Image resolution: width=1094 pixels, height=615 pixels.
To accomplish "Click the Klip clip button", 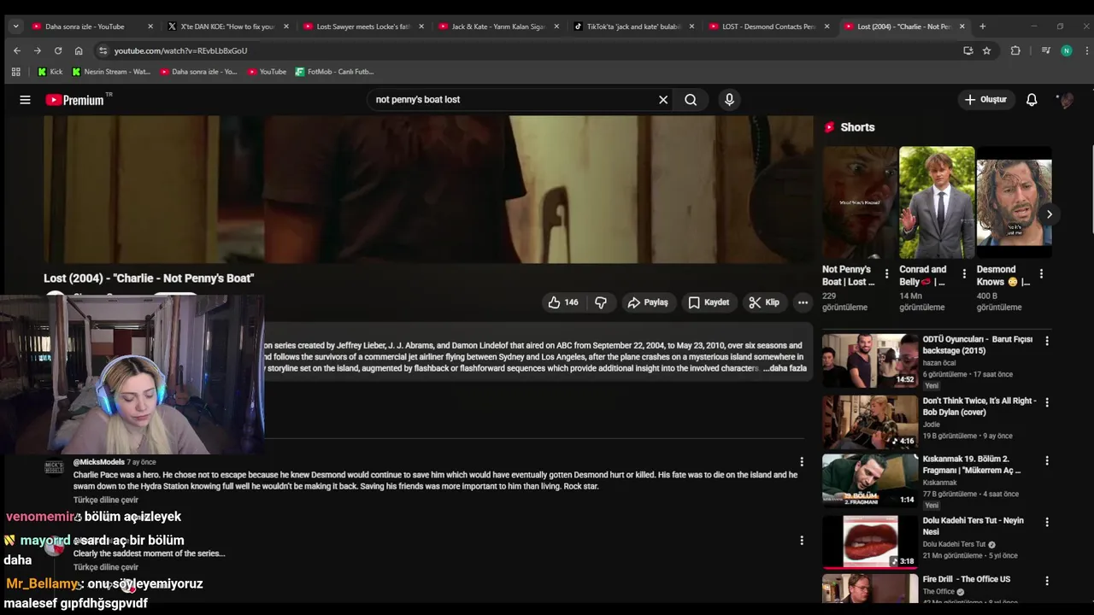I will (x=764, y=302).
